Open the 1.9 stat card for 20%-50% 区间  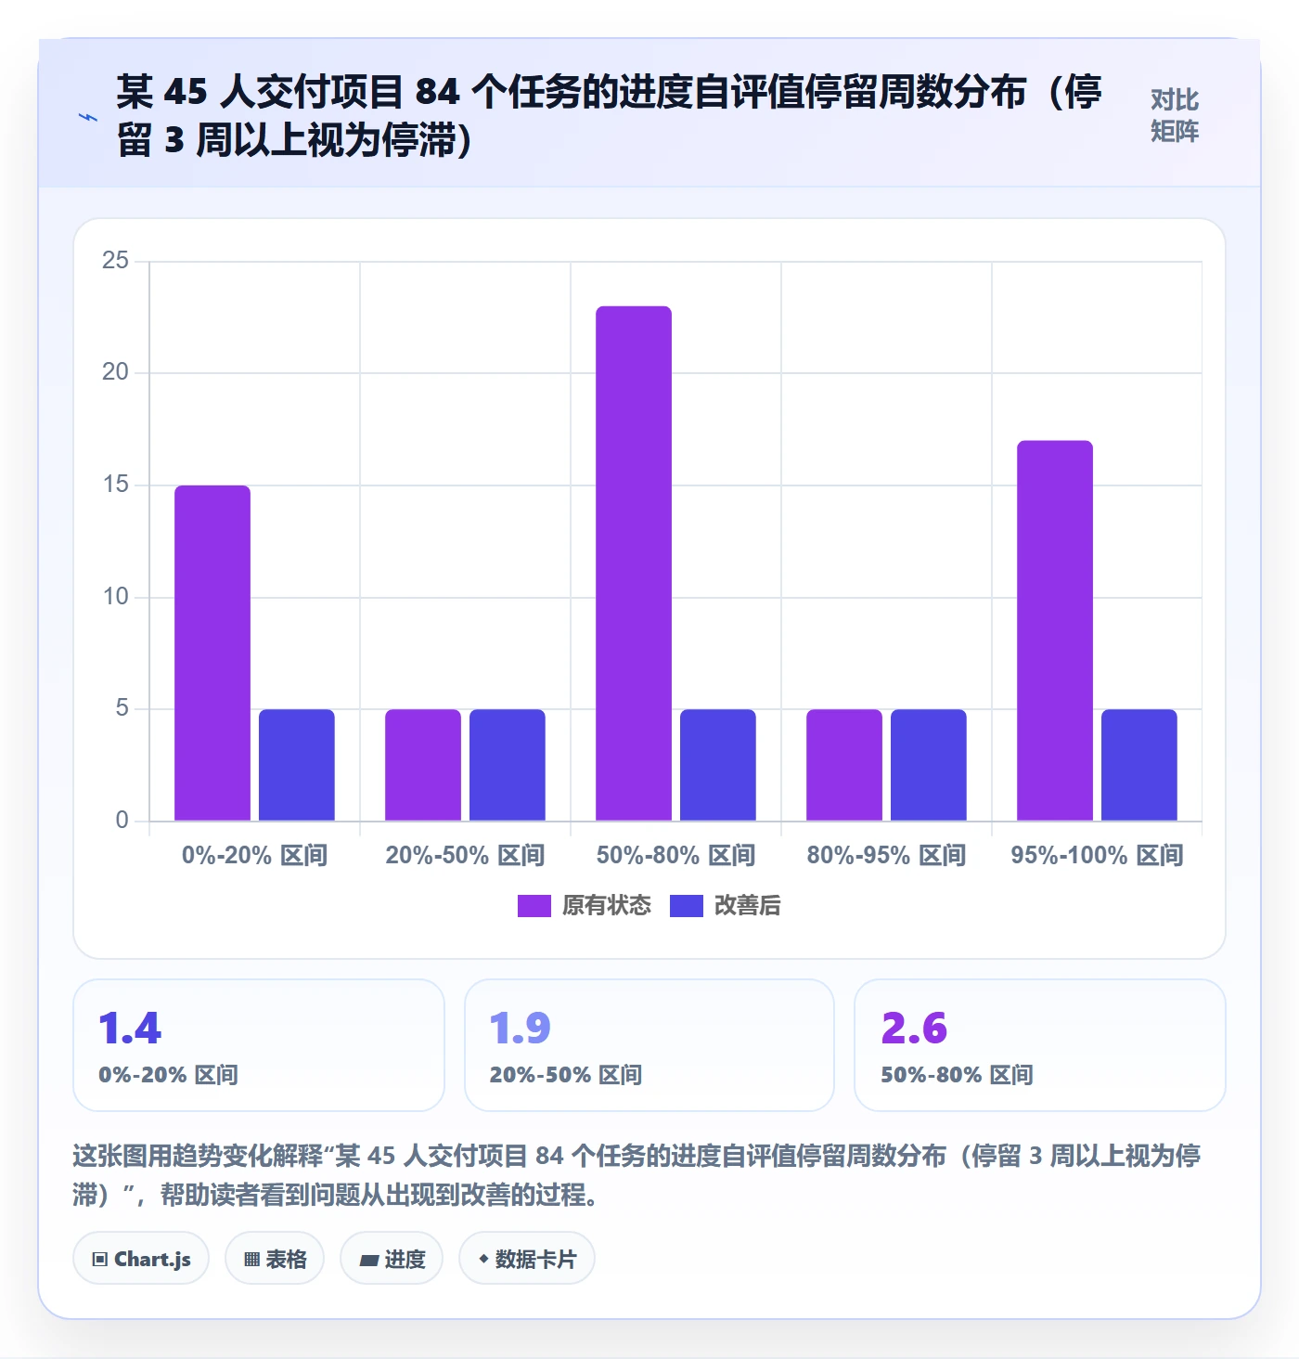click(x=649, y=1045)
